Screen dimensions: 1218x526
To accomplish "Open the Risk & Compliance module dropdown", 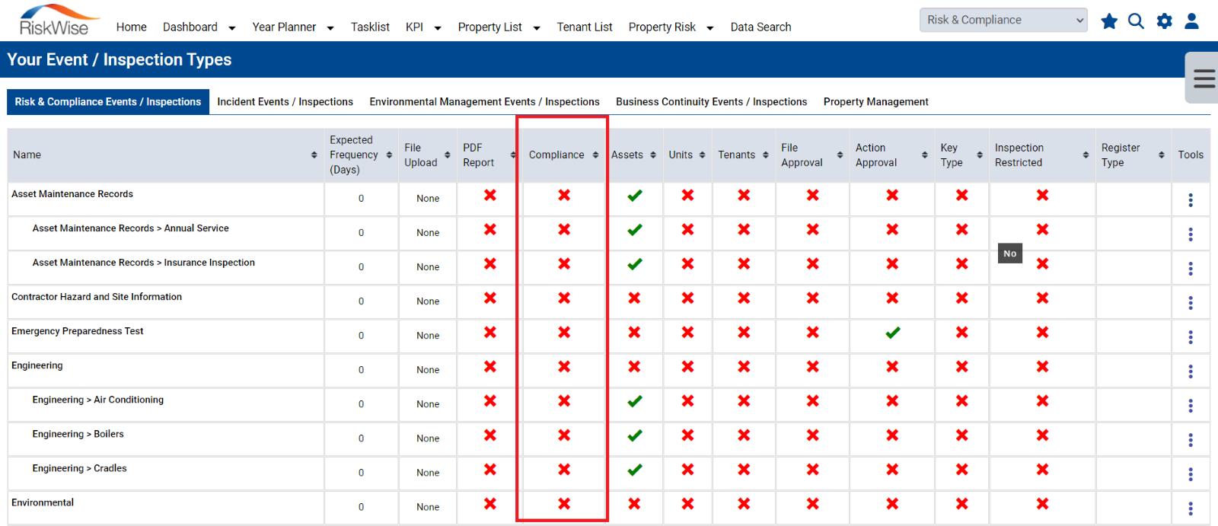I will 1003,20.
